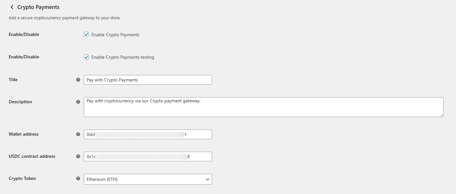Click inside the Description text area
The width and height of the screenshot is (456, 194).
pyautogui.click(x=263, y=107)
